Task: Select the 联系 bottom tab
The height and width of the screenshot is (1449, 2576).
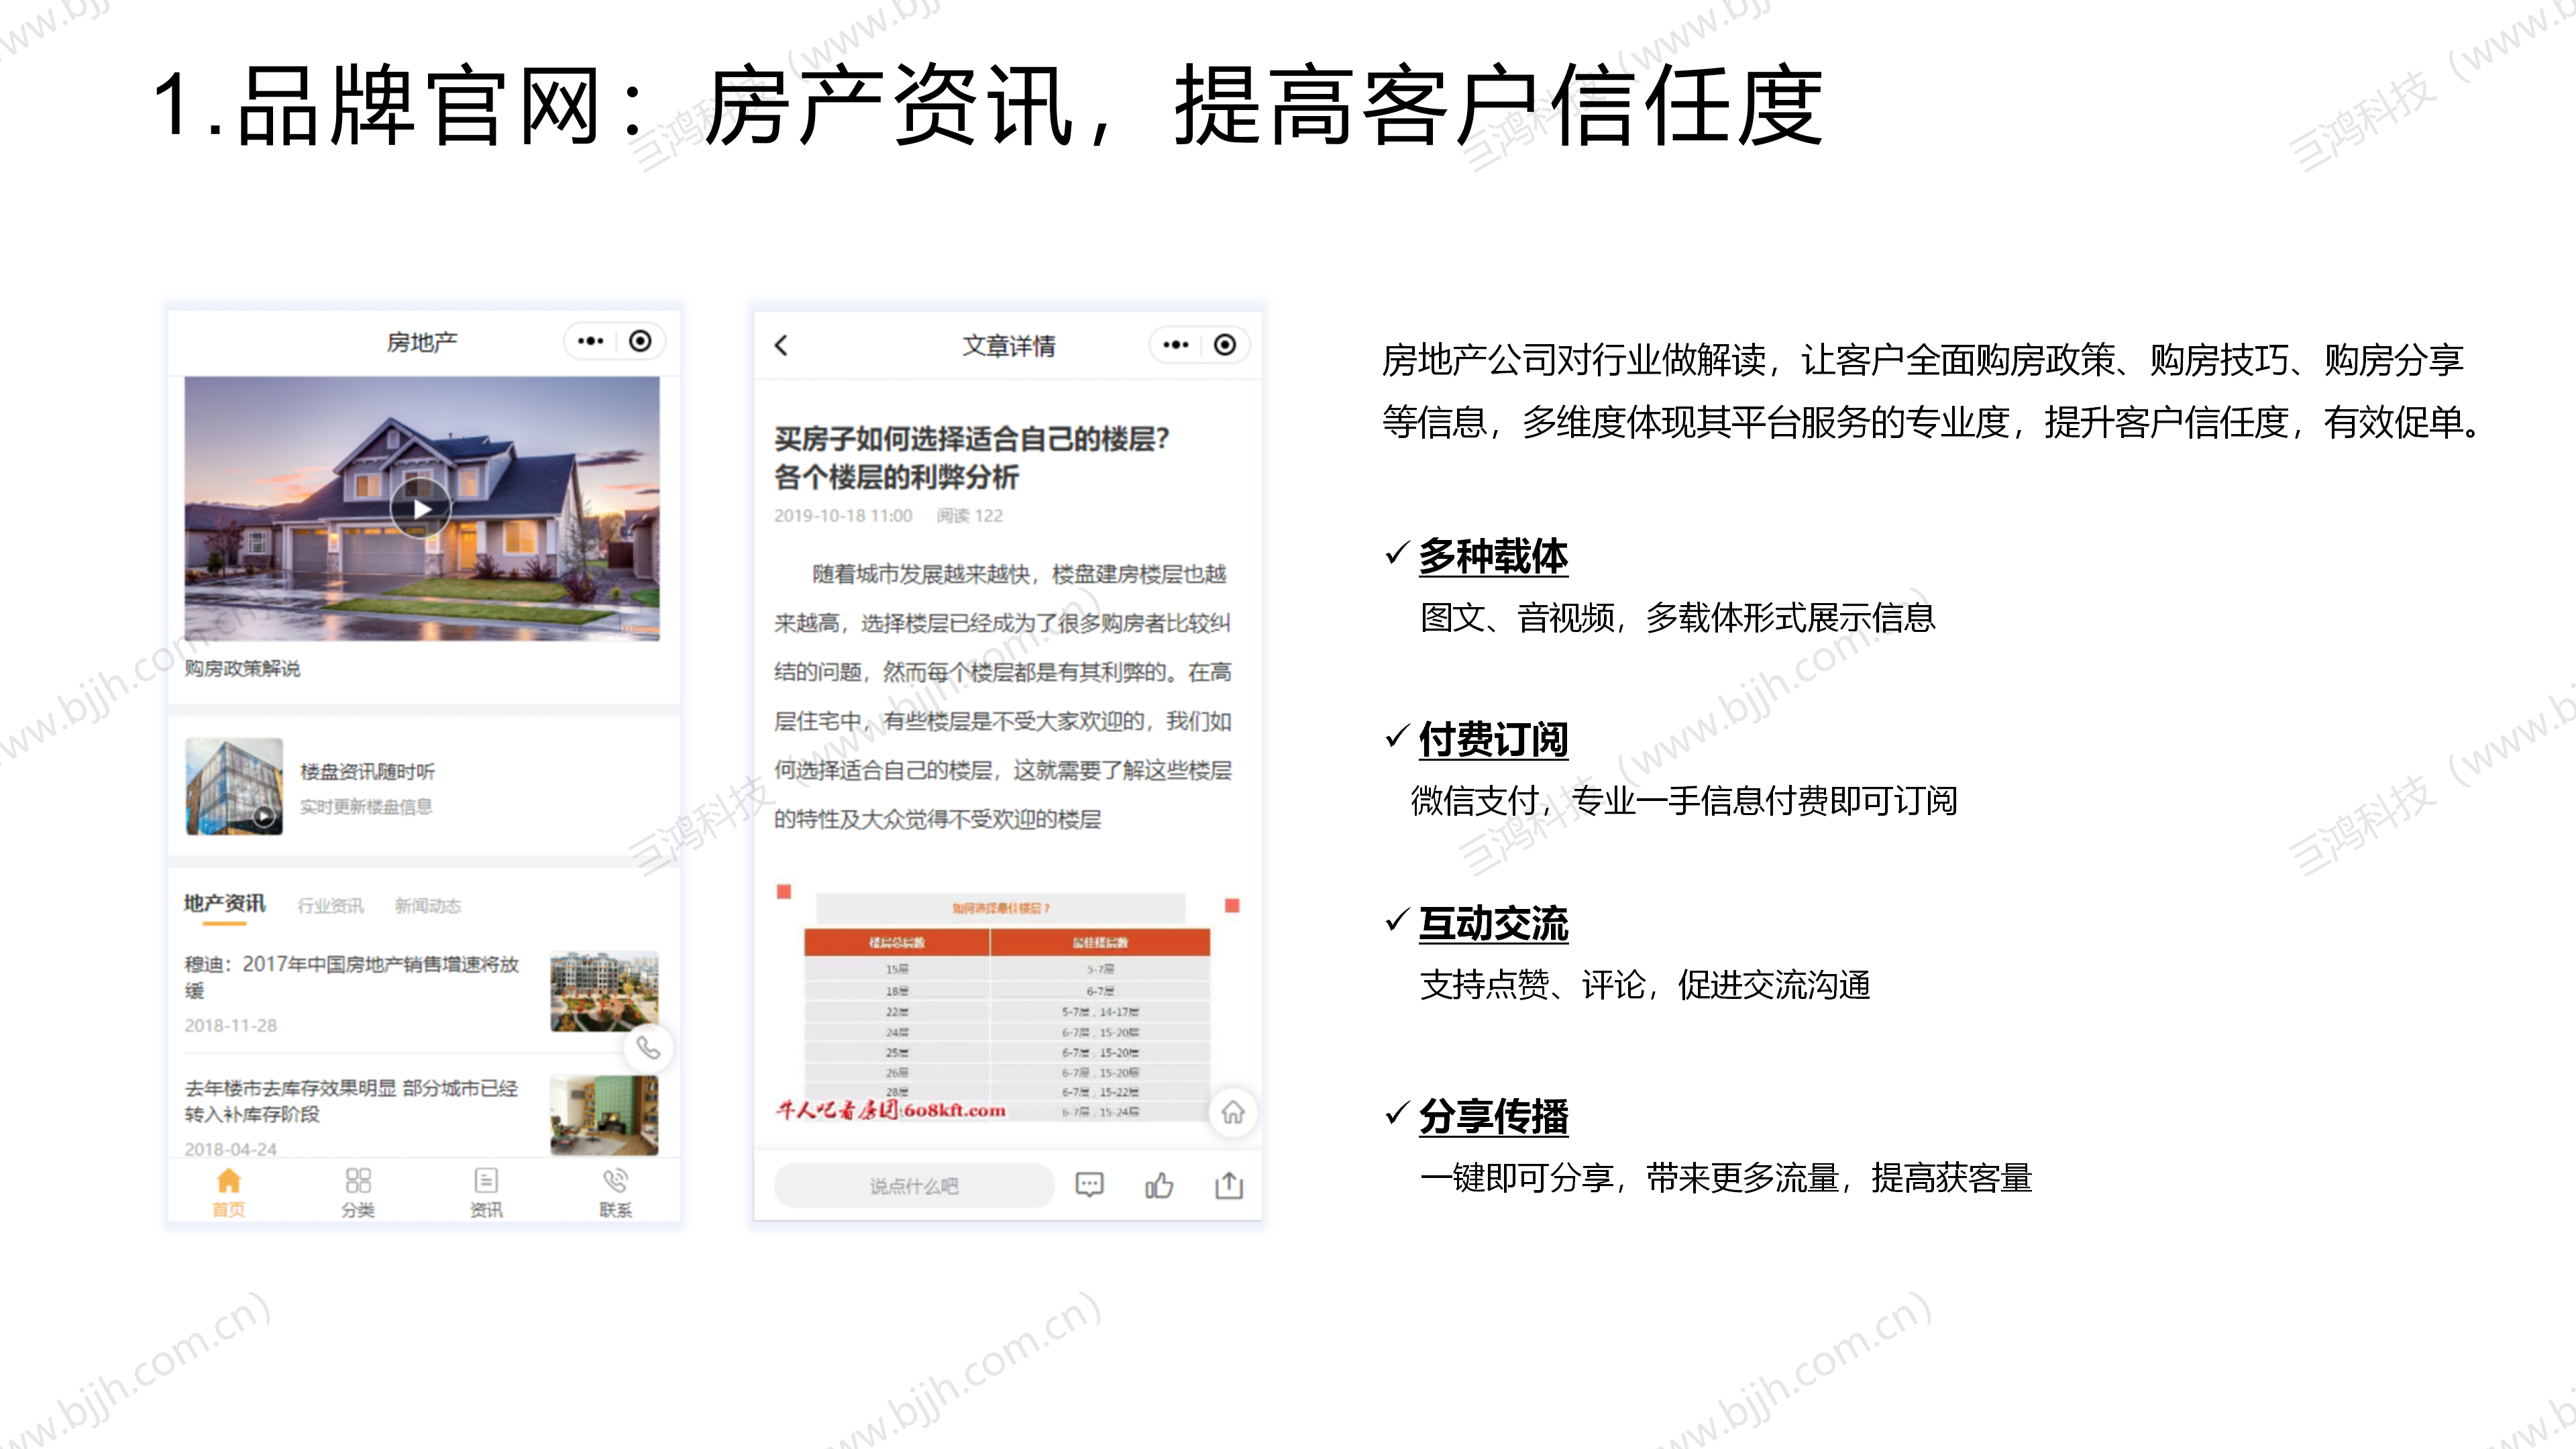Action: (615, 1192)
